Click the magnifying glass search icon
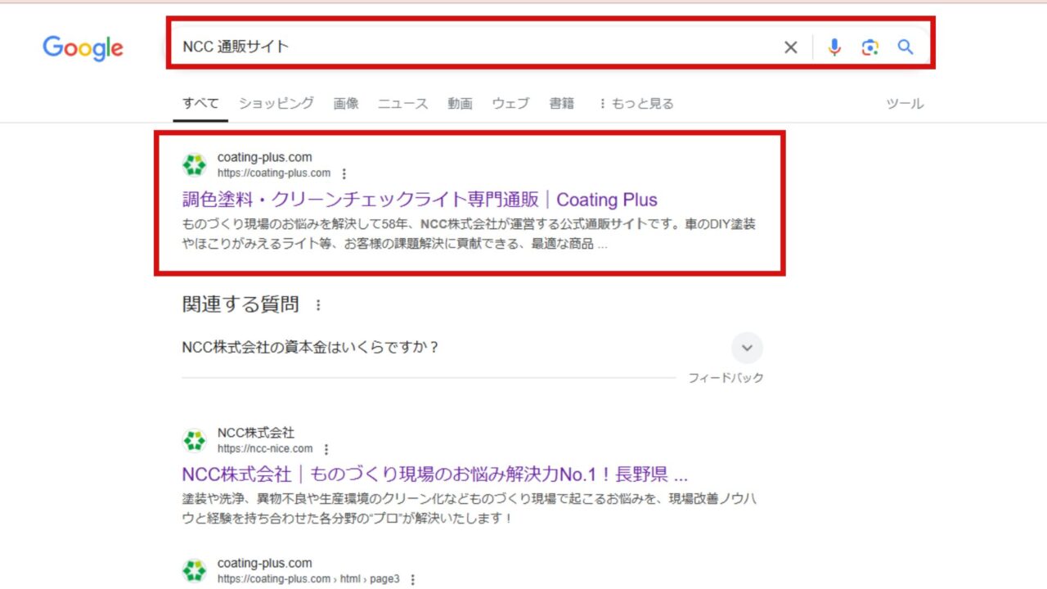This screenshot has height=589, width=1047. tap(905, 47)
